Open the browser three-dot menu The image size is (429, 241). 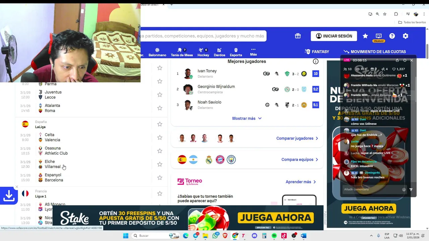(423, 14)
